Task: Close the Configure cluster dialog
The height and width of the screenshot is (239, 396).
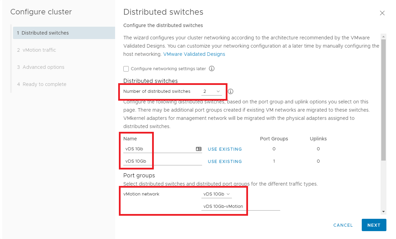Action: point(382,13)
